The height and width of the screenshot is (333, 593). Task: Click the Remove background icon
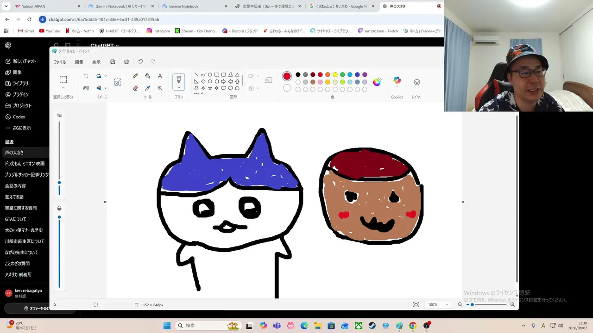pyautogui.click(x=86, y=88)
